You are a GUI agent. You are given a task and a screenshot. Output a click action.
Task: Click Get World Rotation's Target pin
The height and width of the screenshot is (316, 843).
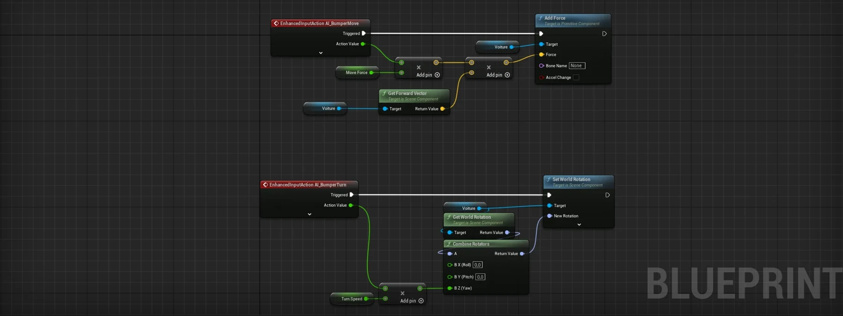(x=450, y=232)
